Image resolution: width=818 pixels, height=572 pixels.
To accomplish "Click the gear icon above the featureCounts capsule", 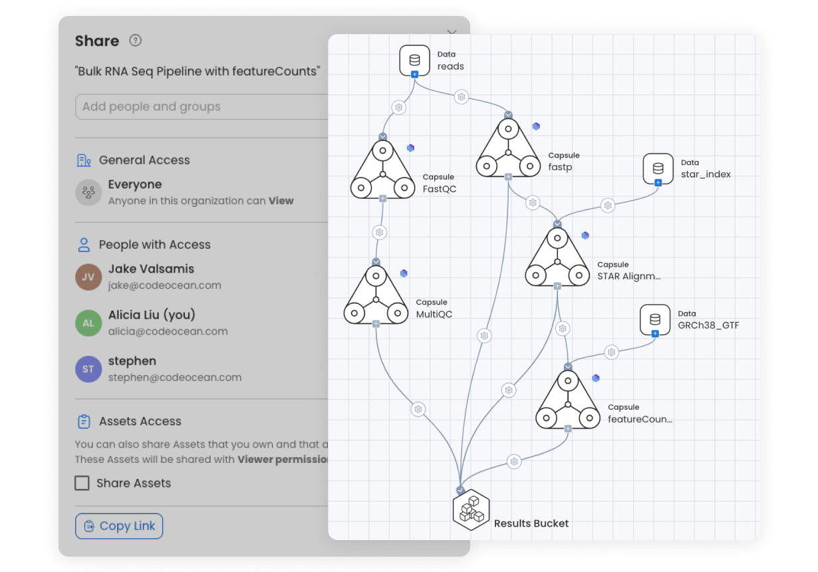I will (563, 329).
